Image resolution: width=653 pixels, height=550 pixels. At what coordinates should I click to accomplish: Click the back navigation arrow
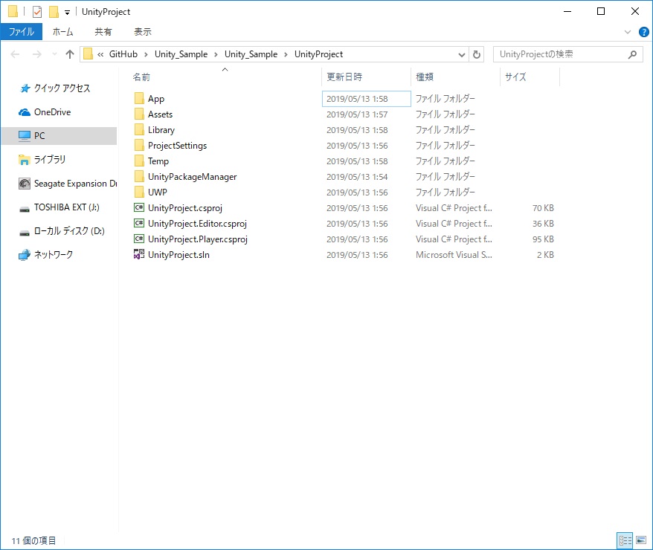(x=15, y=54)
